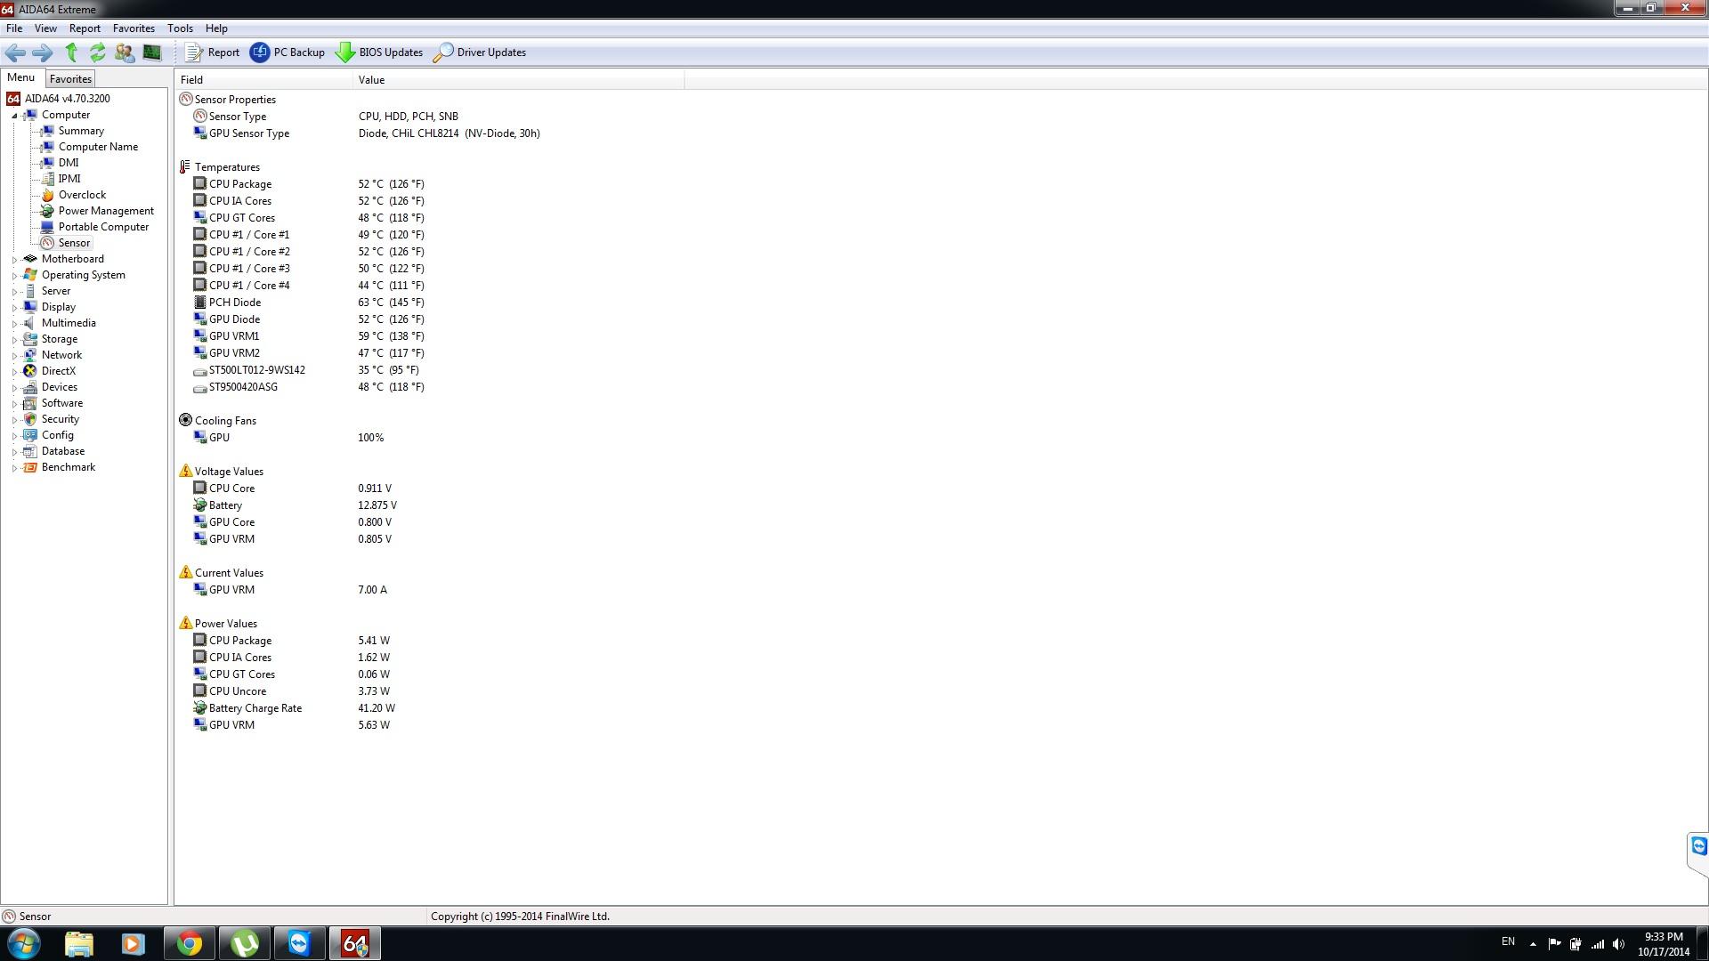Click the Cooling Fans section icon
Viewport: 1709px width, 961px height.
(185, 420)
